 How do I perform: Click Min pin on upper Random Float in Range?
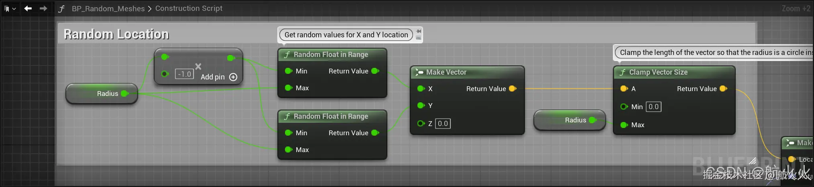click(x=289, y=71)
